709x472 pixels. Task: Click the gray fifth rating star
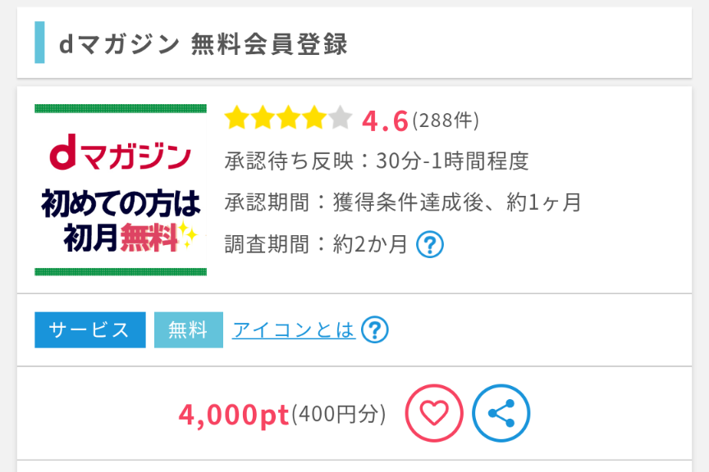340,119
